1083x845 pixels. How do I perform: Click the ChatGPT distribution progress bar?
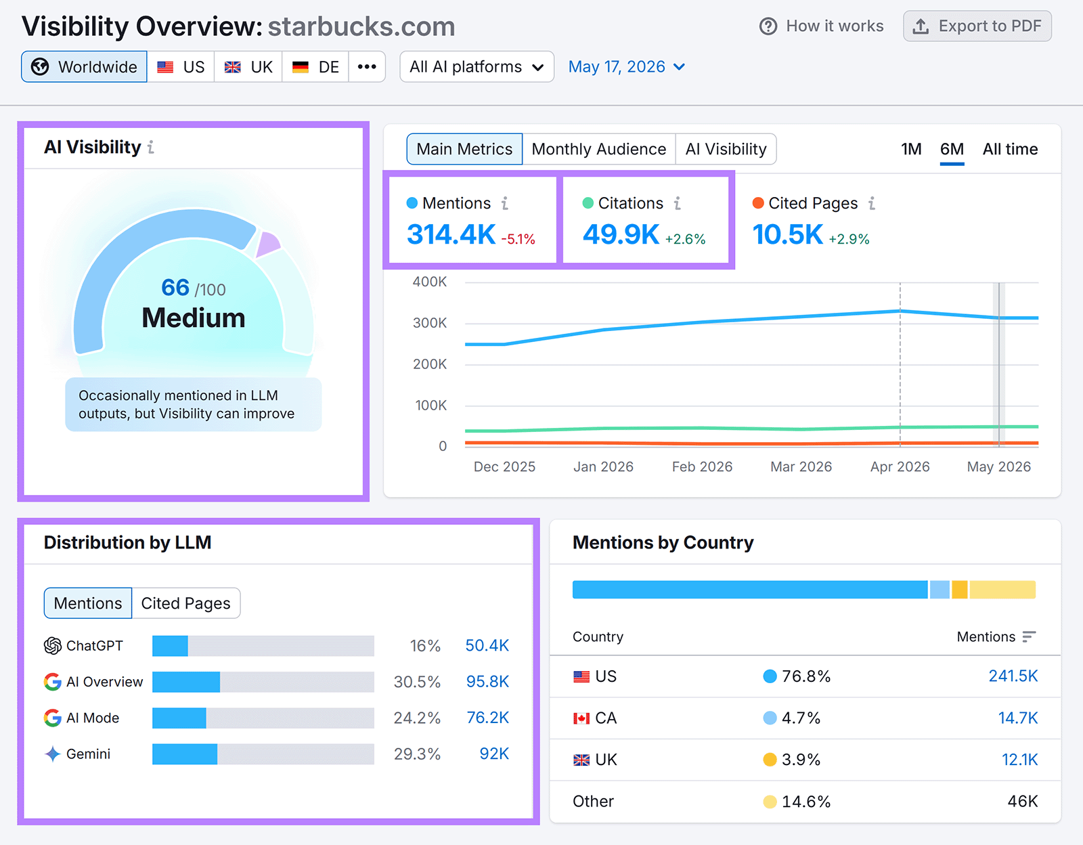263,646
